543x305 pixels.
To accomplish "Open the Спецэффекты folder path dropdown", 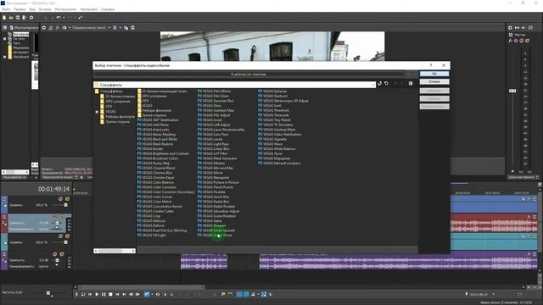I will coord(373,85).
